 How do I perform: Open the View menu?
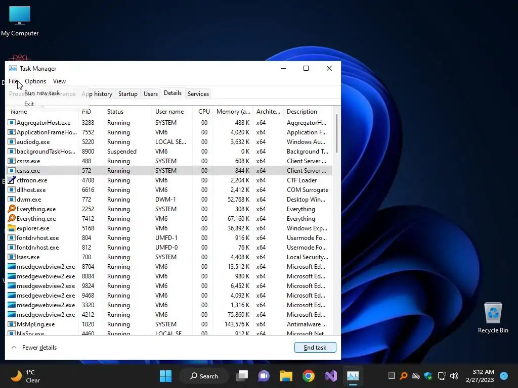pos(60,81)
